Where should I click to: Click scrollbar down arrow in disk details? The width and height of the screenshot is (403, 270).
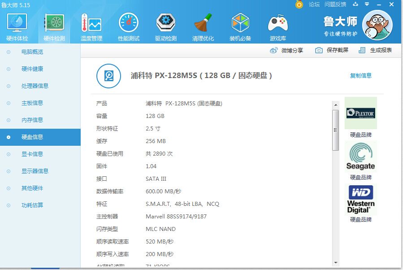point(335,262)
